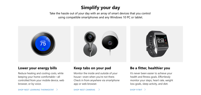This screenshot has height=95, width=201.
Task: Click the Simplify your day title
Action: pos(100,8)
